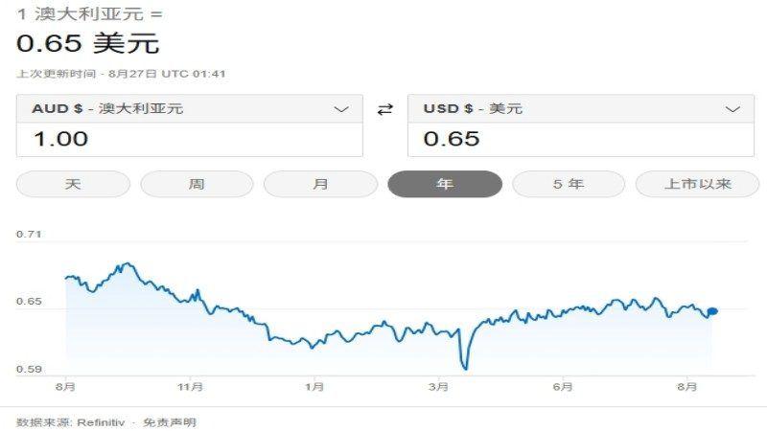The height and width of the screenshot is (431, 767).
Task: Click the 6月 label on chart axis
Action: click(563, 387)
